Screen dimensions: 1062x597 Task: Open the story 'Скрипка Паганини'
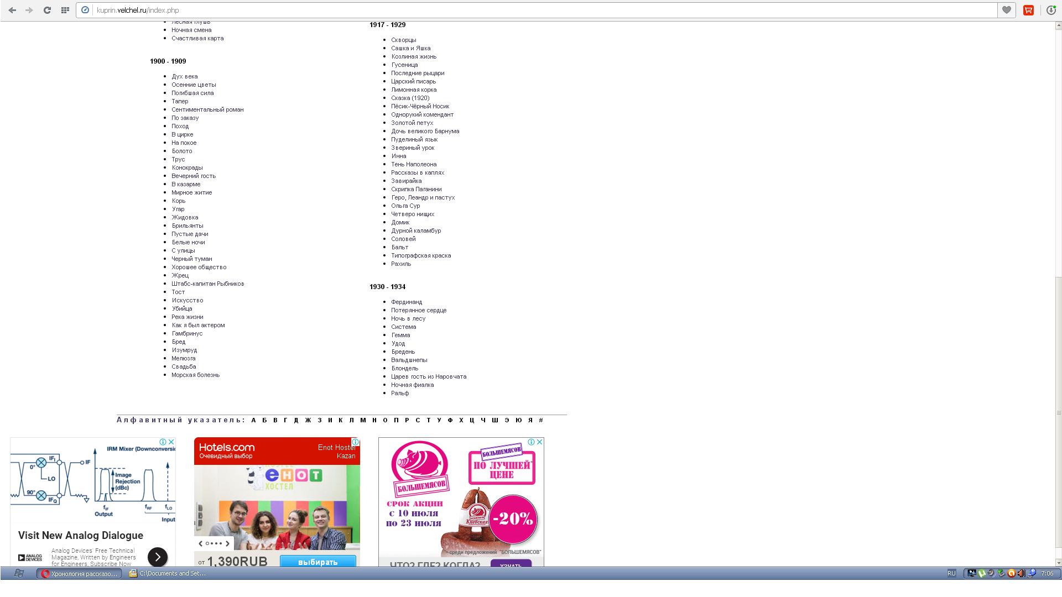pos(417,189)
